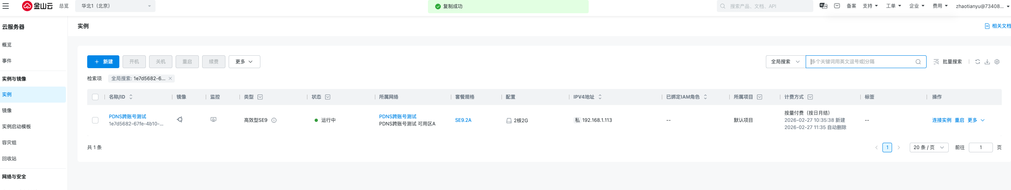Expand the 全局搜索 search type dropdown
The image size is (1011, 190).
785,62
